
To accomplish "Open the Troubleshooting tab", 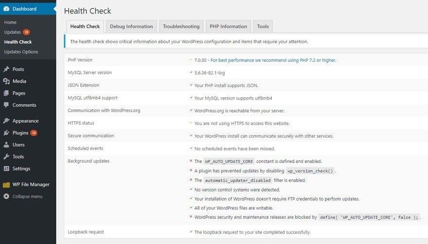I will 181,26.
